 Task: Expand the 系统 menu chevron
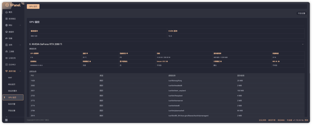(x=20, y=45)
